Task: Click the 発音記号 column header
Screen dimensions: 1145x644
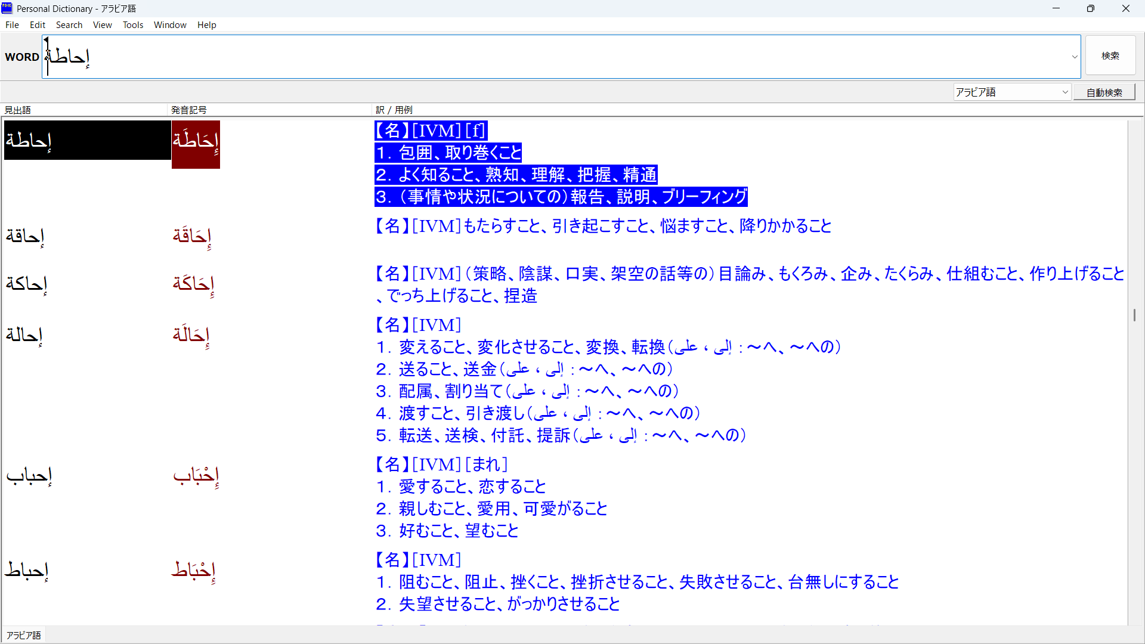Action: click(188, 110)
